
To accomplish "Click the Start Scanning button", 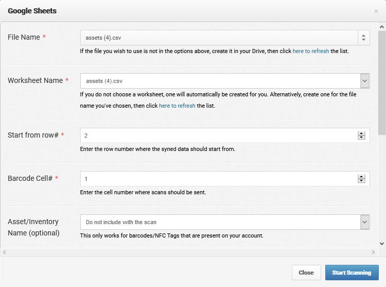I will point(352,273).
